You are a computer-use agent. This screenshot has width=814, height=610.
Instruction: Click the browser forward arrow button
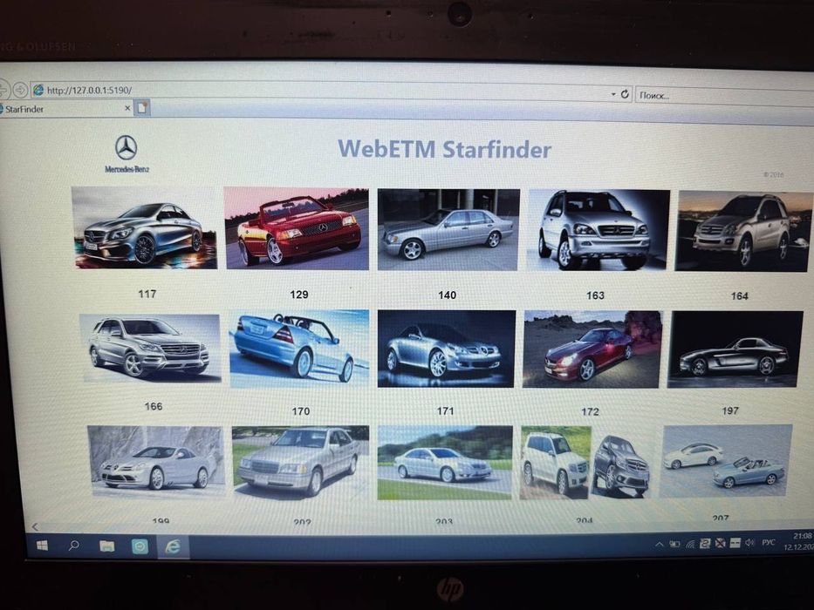(20, 91)
